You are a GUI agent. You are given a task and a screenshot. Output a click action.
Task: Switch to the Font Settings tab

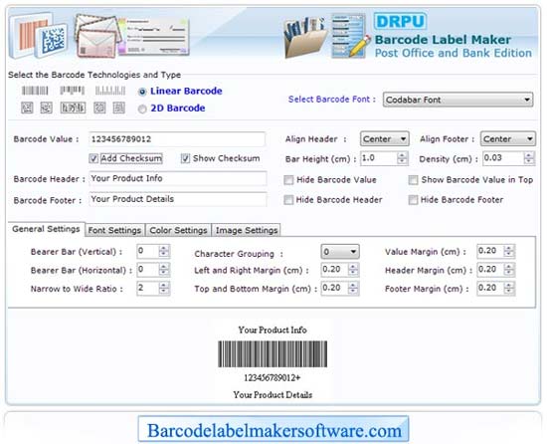(114, 230)
